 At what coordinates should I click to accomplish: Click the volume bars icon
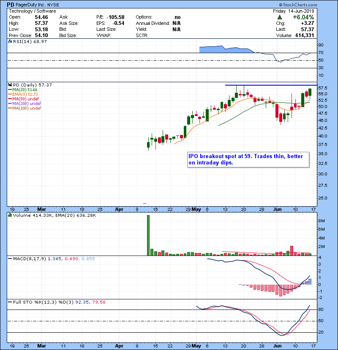click(x=10, y=215)
